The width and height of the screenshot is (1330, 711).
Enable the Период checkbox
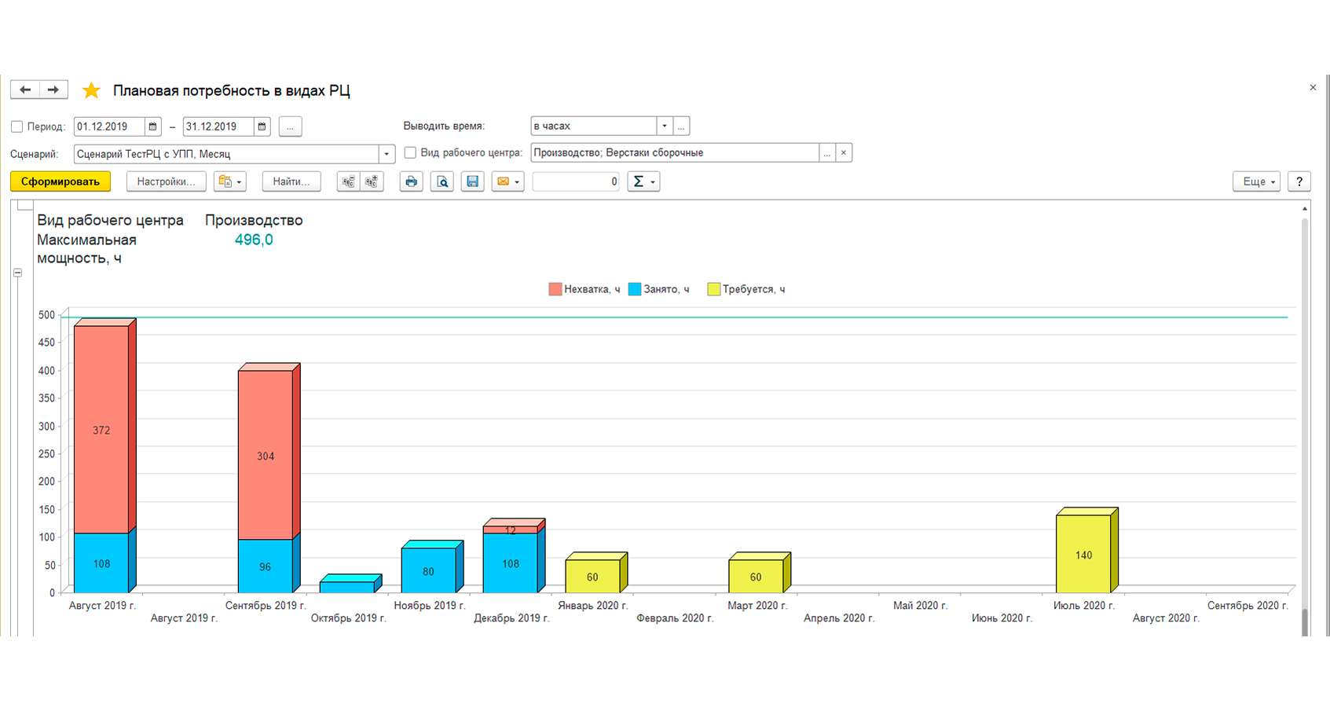coord(17,126)
